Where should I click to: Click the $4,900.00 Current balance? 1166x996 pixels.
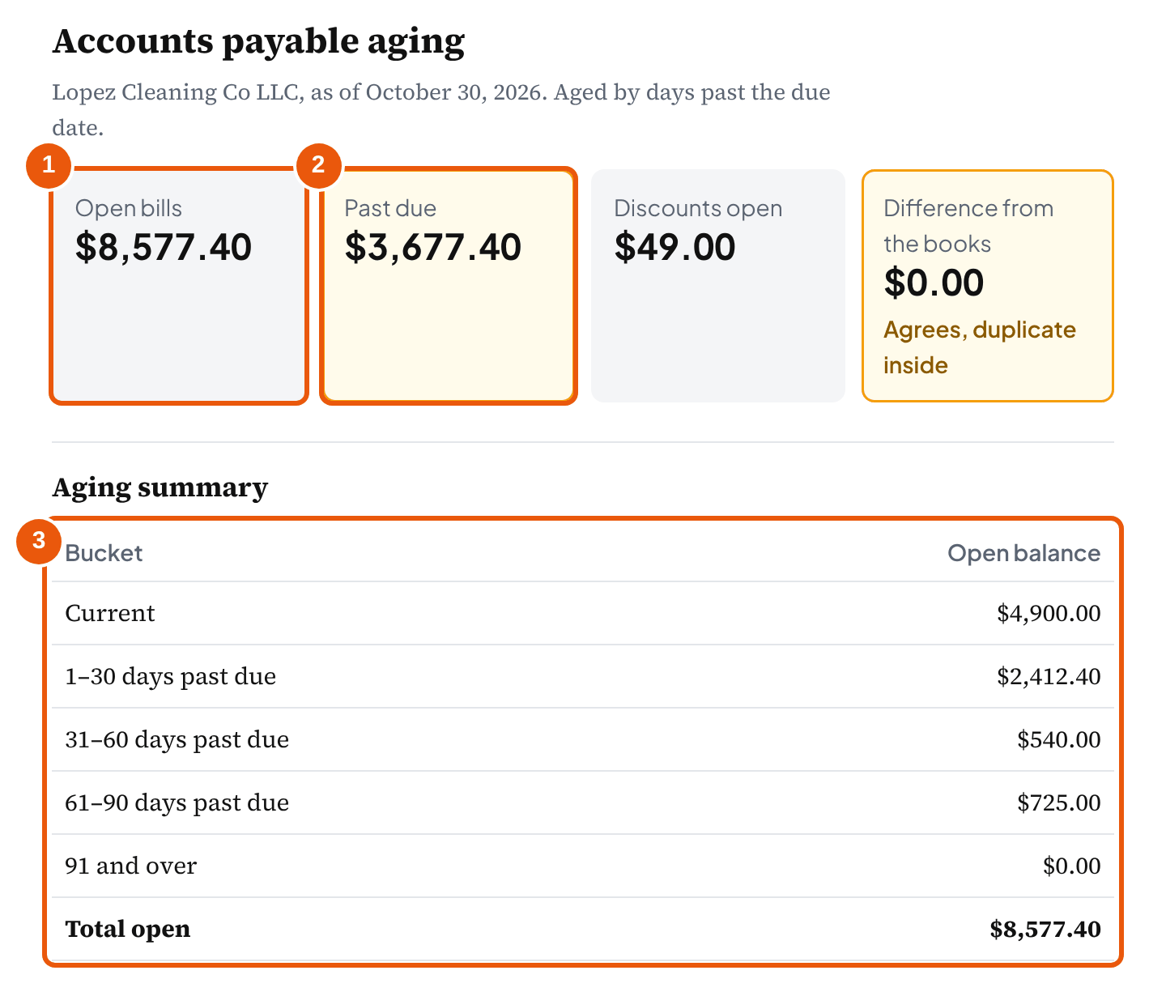click(x=1049, y=613)
